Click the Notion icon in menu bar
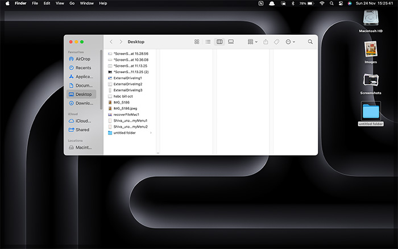Viewport: 398px width, 249px height. point(261,3)
